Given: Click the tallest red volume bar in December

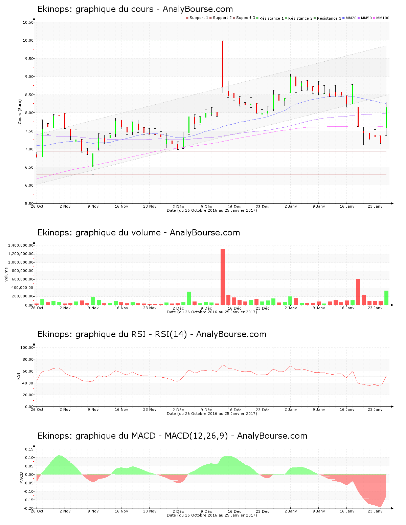Looking at the screenshot, I should click(223, 277).
